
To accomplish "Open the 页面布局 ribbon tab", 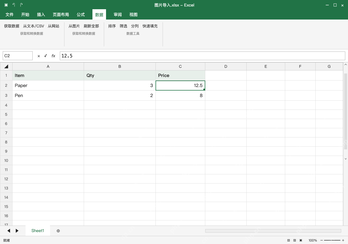I will click(61, 15).
